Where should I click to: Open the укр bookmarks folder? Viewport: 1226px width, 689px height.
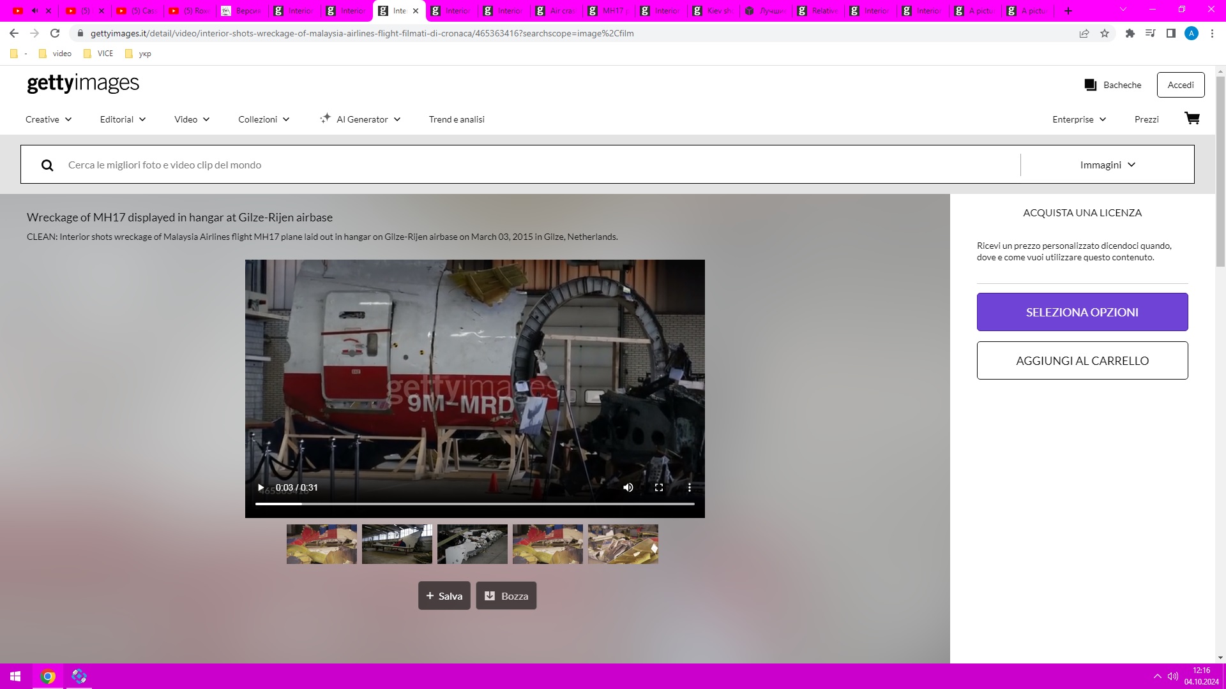139,54
